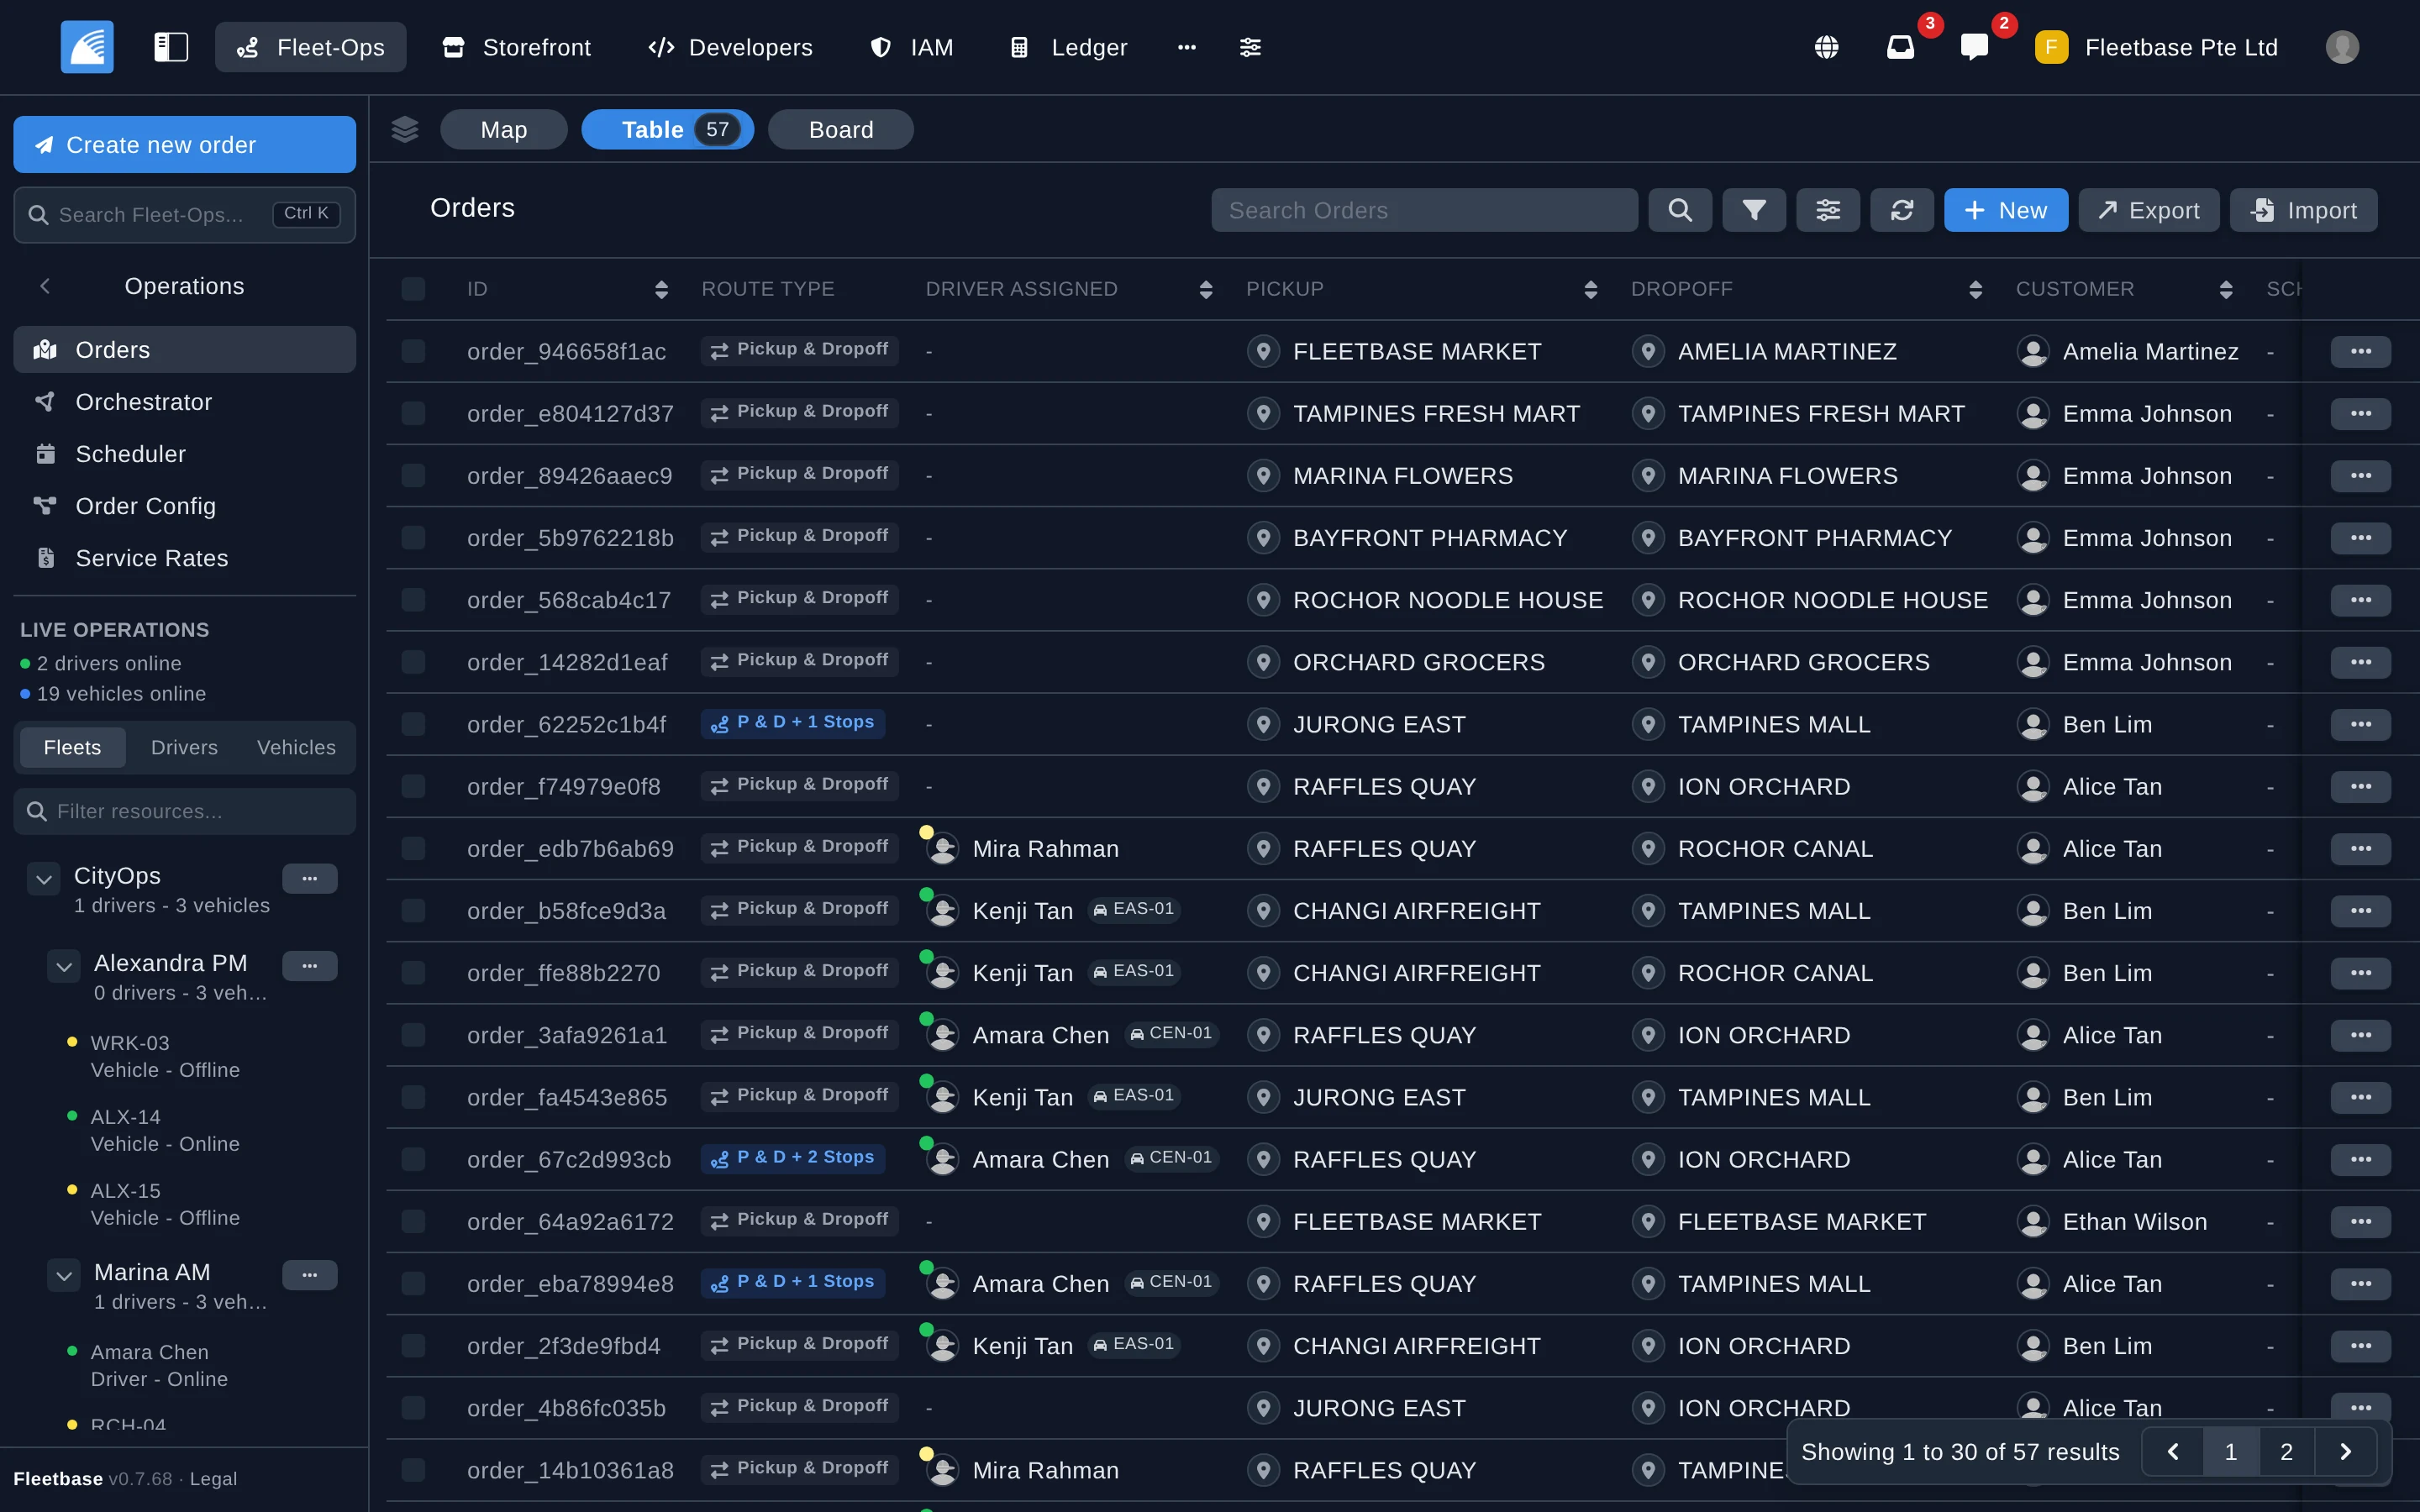Click the New order button
The width and height of the screenshot is (2420, 1512).
coord(2006,210)
